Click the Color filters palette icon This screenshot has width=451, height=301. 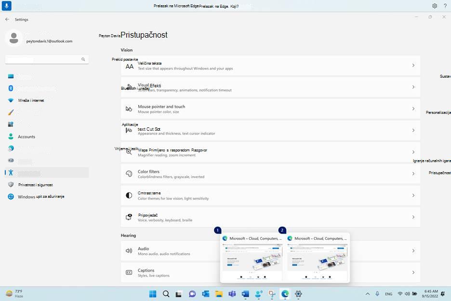(x=129, y=174)
